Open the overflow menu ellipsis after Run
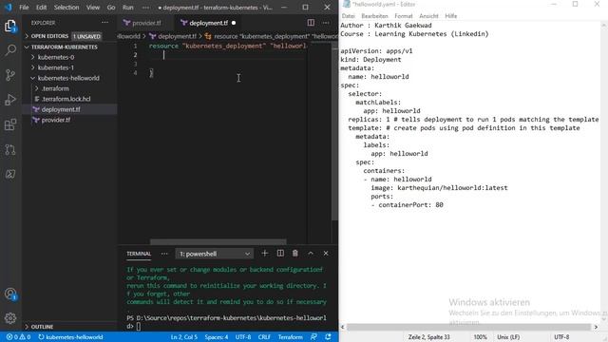Screen dimensions: 608x342 (145, 8)
